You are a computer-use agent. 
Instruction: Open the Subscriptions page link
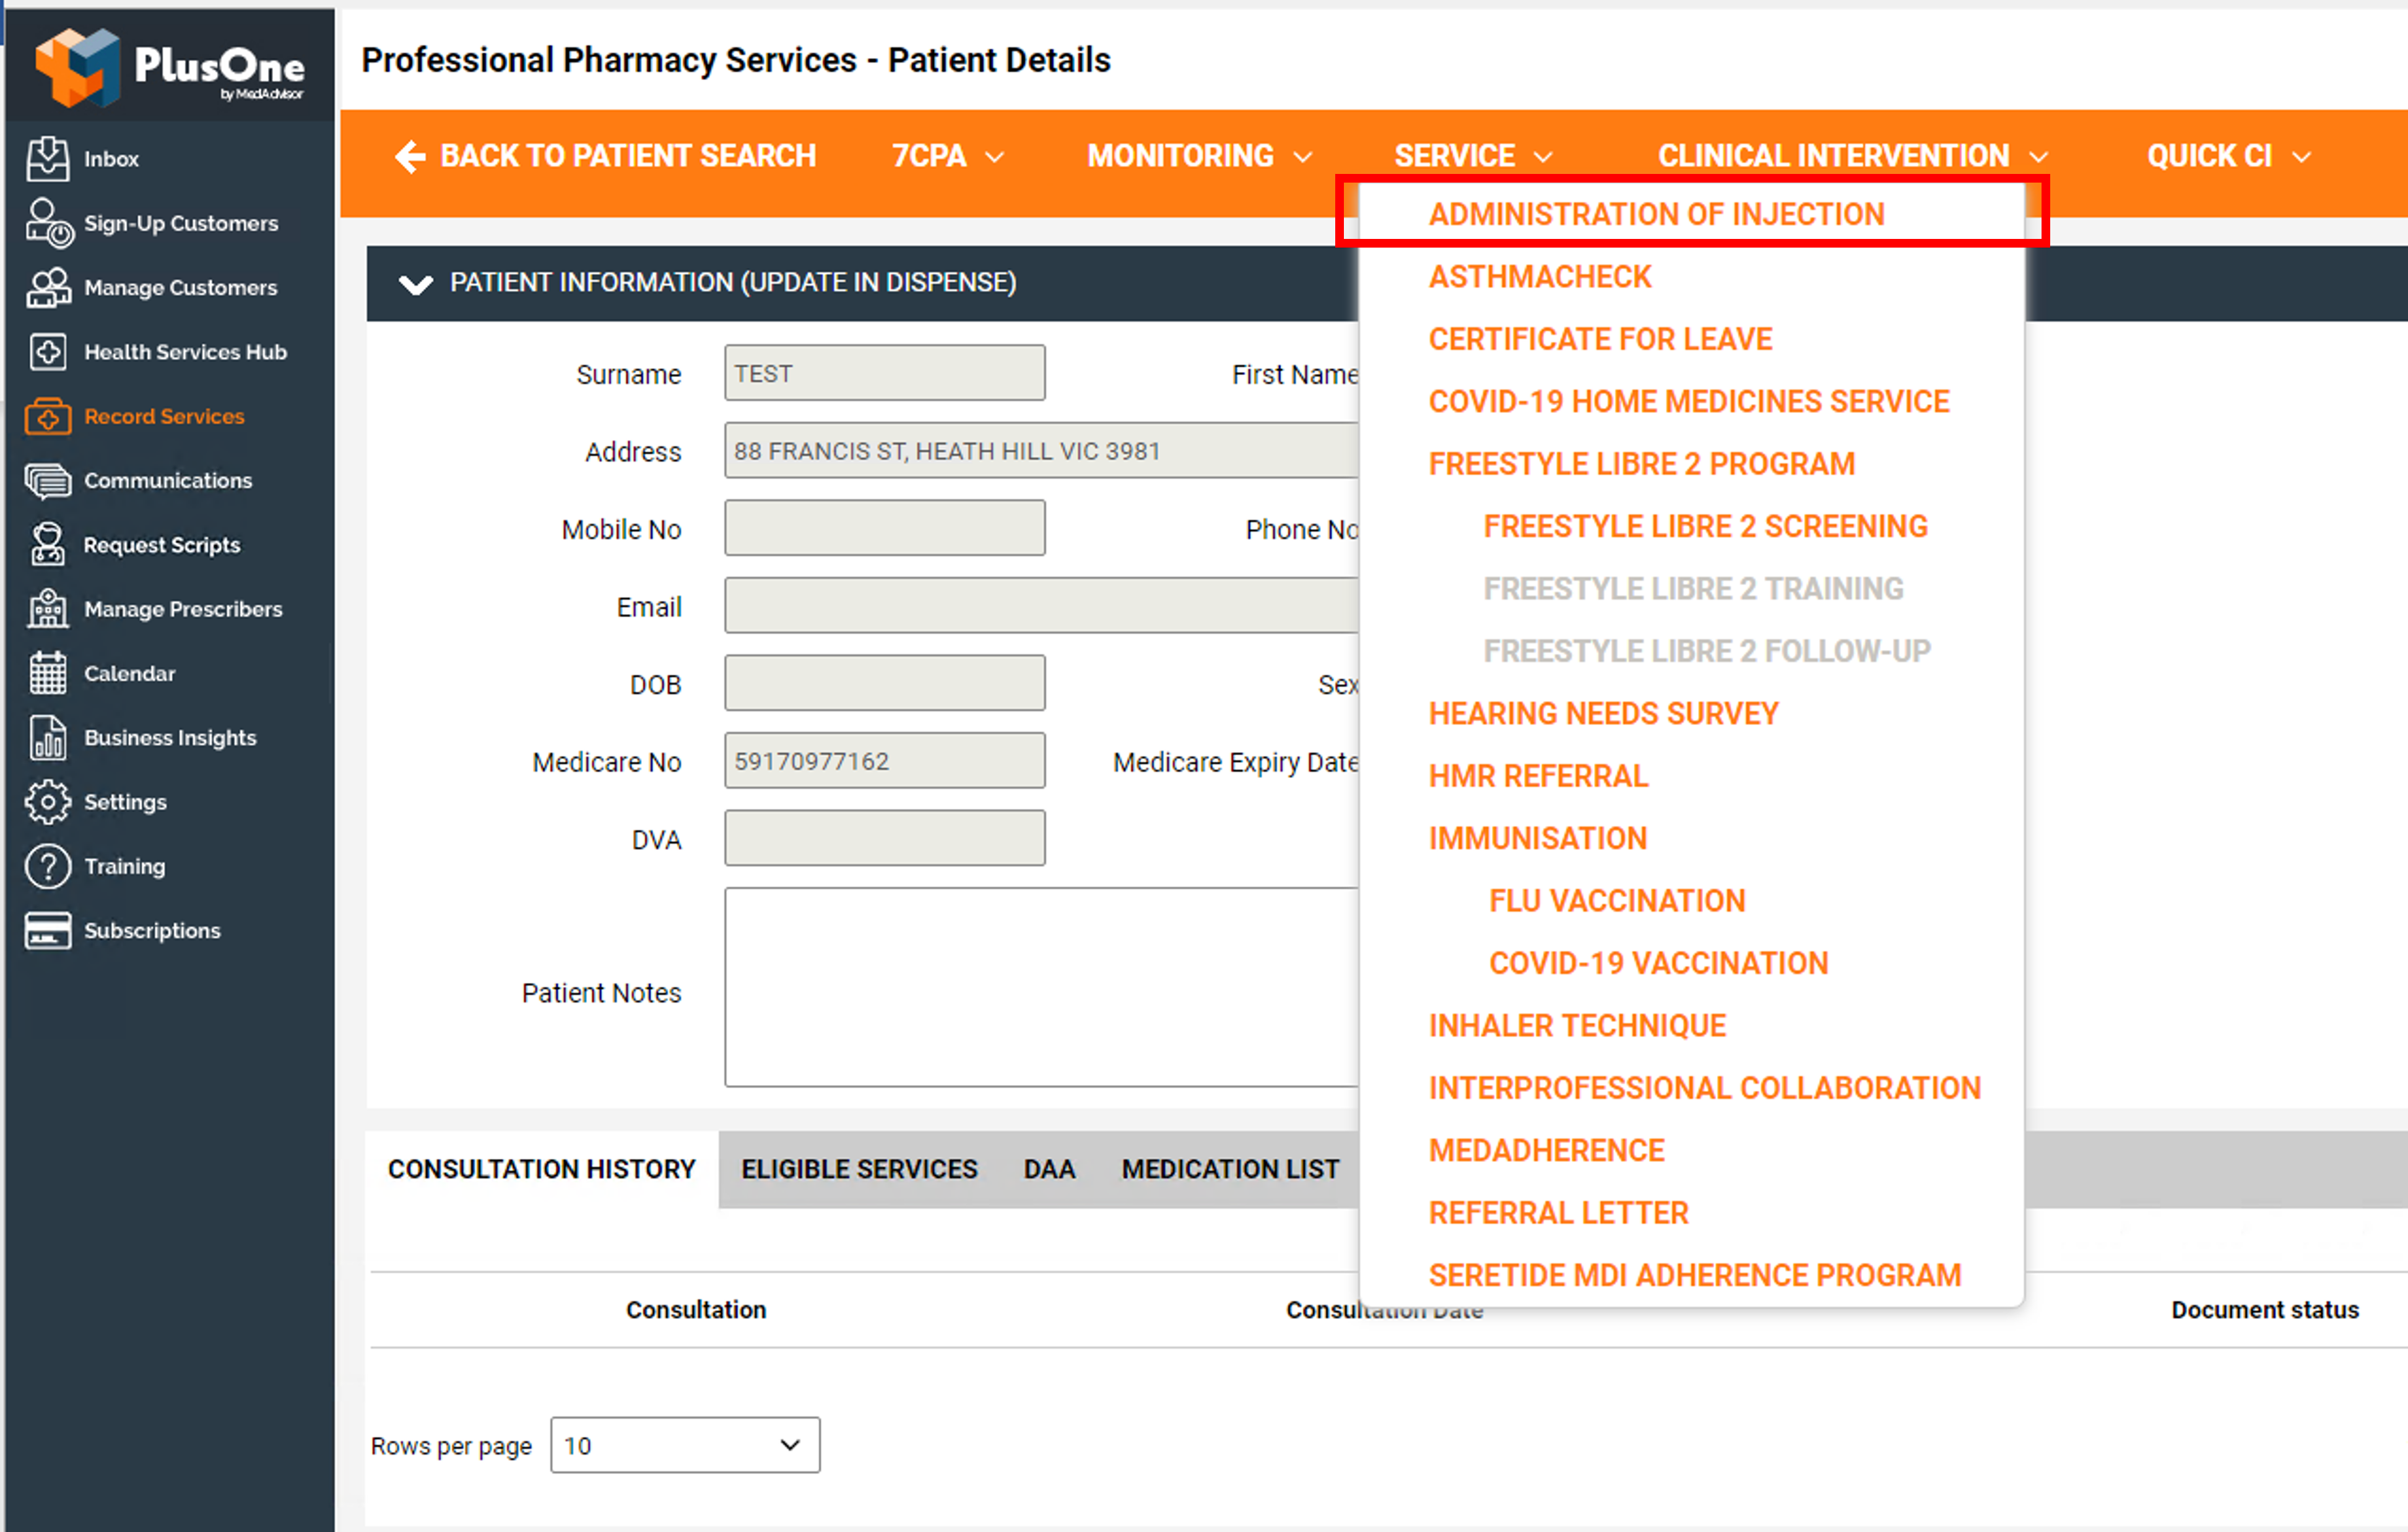[x=152, y=931]
